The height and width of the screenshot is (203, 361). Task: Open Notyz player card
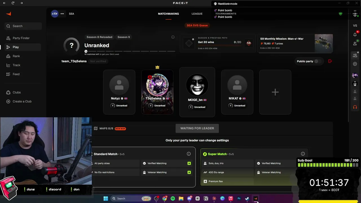point(119,92)
